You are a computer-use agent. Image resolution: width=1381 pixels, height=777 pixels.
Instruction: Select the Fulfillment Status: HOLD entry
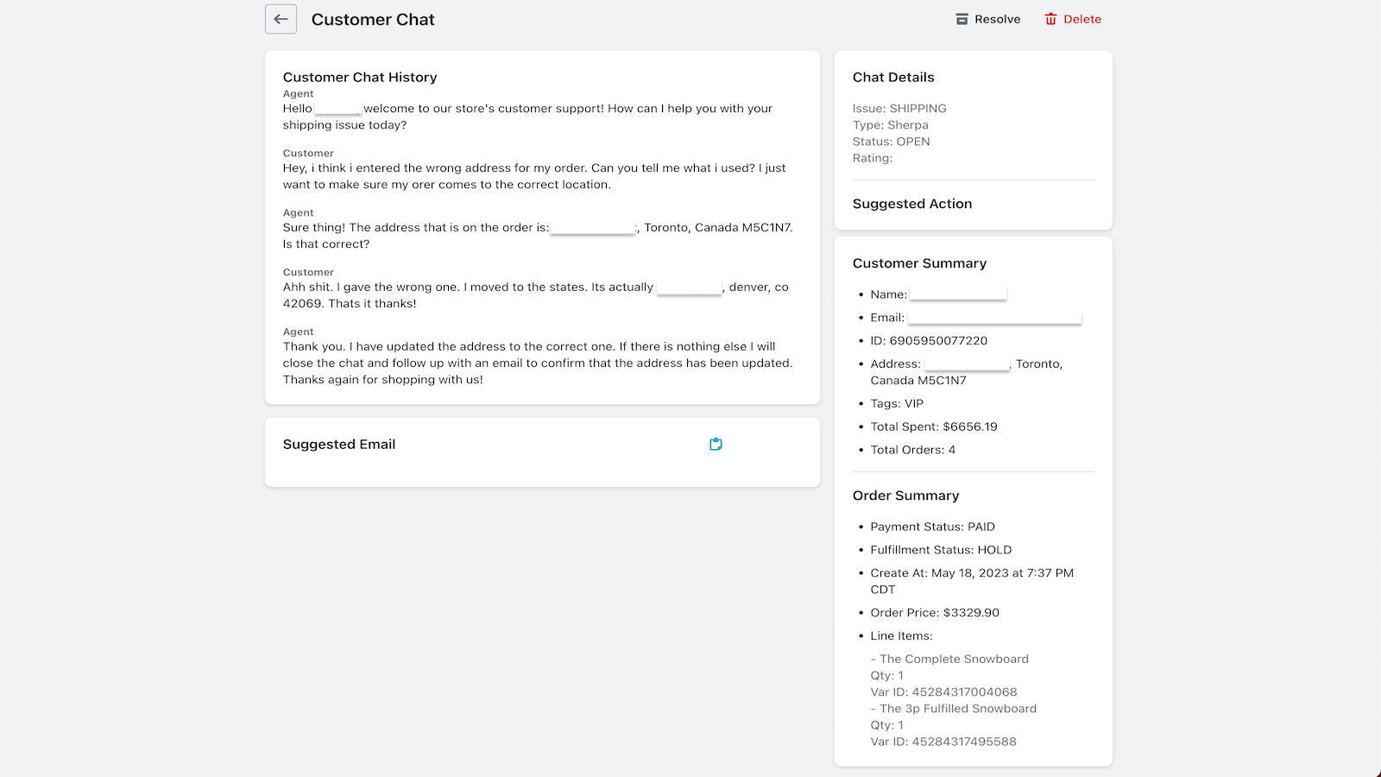941,550
